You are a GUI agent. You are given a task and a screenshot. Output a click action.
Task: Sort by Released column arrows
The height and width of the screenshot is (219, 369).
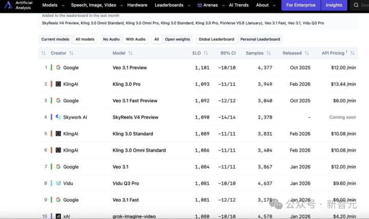(306, 53)
